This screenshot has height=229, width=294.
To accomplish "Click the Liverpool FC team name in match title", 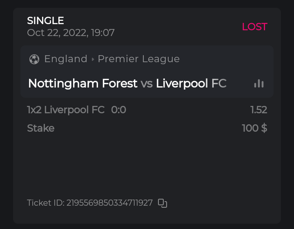I will [191, 83].
